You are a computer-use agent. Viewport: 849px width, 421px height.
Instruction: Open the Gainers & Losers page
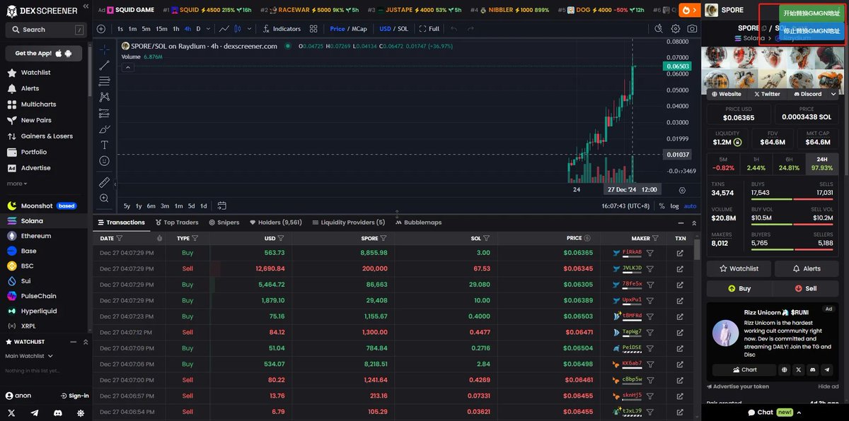coord(46,136)
